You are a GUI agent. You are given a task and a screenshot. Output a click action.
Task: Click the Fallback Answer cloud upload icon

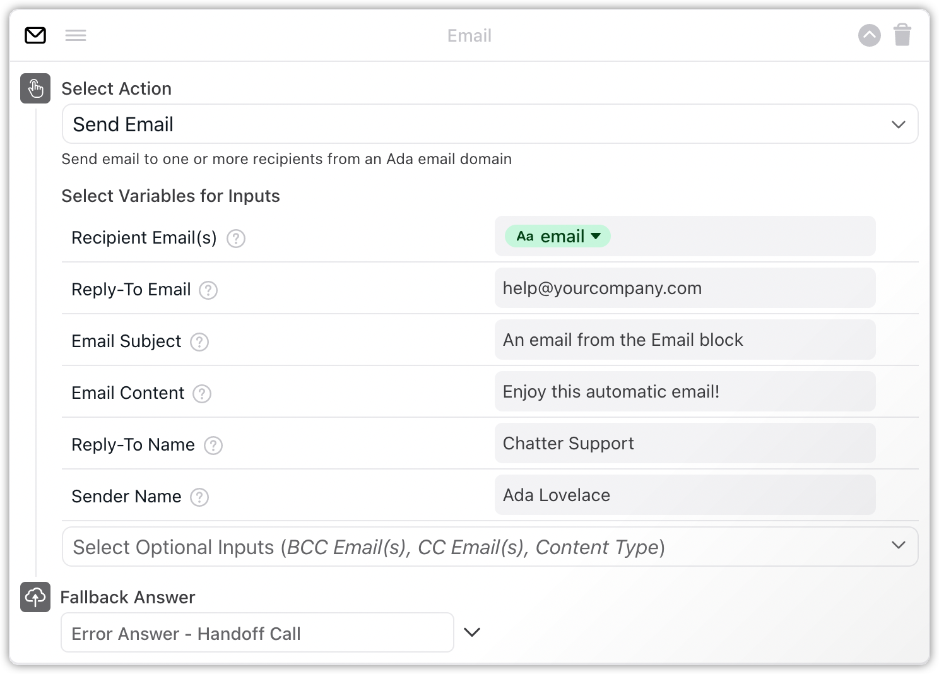[x=35, y=597]
